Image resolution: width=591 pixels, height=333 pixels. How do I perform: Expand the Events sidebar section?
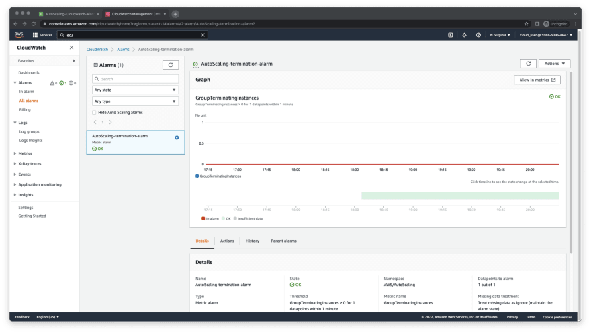(15, 174)
